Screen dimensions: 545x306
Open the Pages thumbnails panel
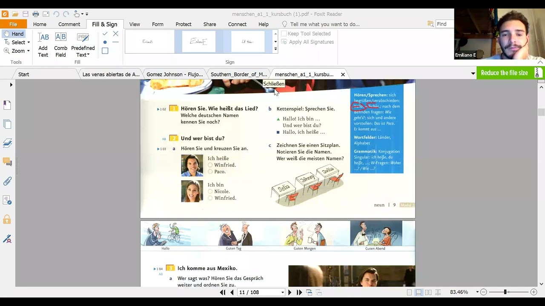tap(7, 124)
